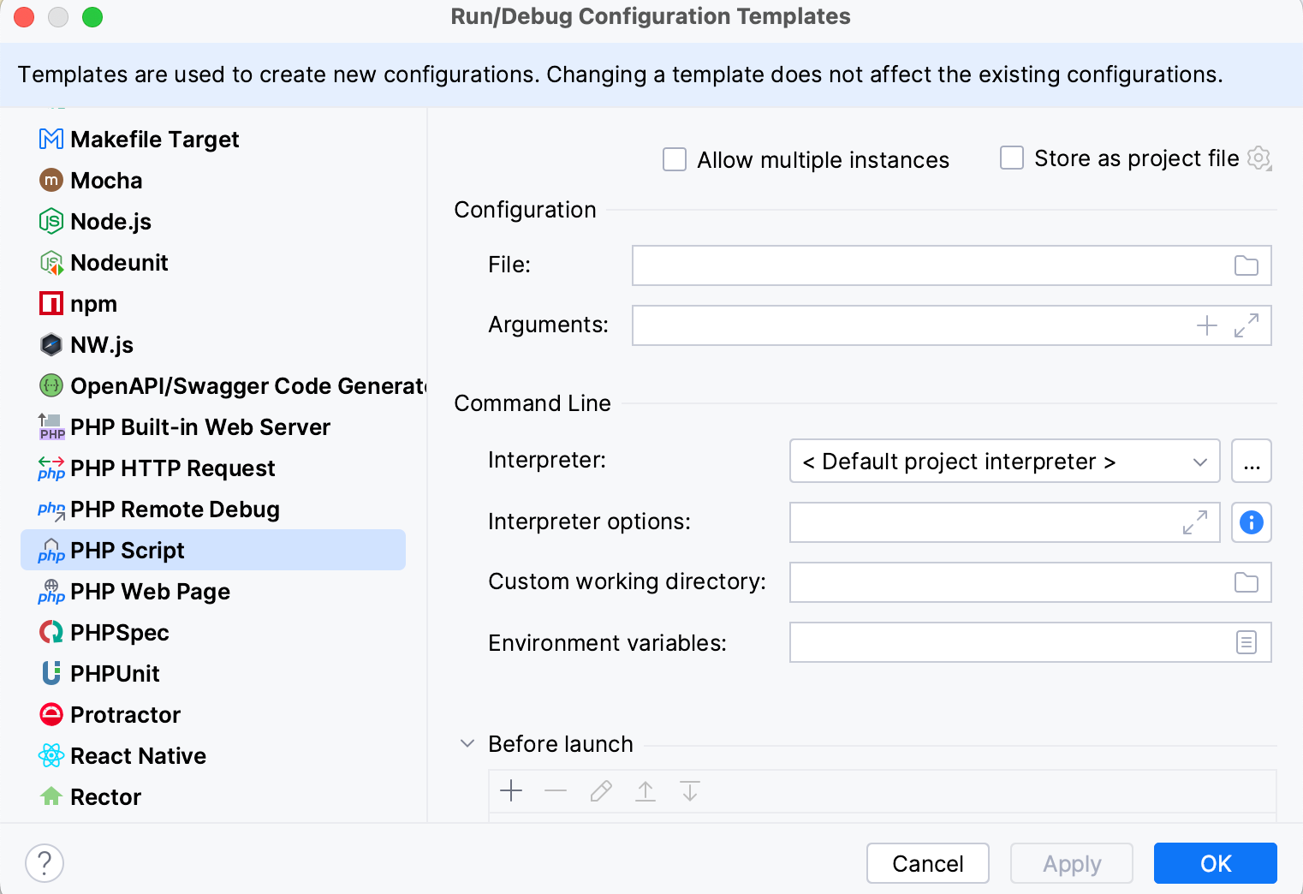Select the React Native template
The image size is (1303, 894).
213,755
